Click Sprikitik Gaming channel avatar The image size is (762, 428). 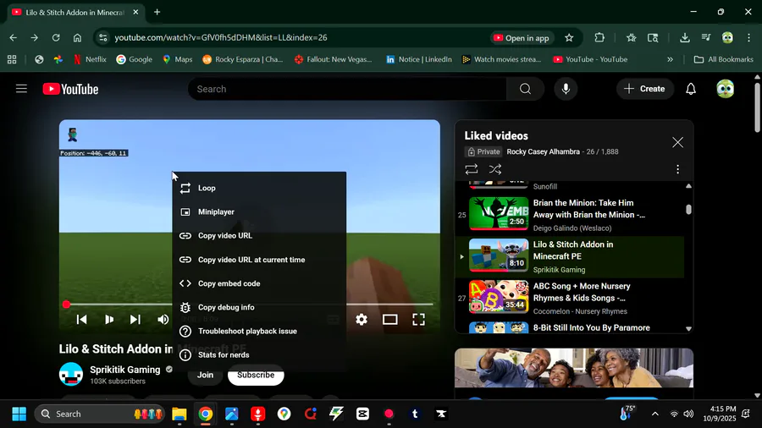coord(71,374)
